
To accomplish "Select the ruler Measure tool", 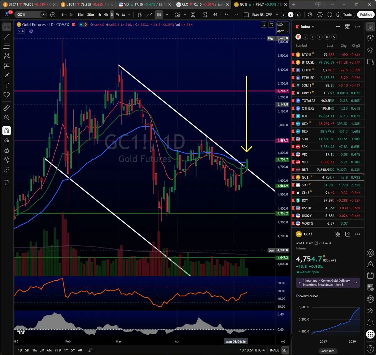I will (7, 108).
